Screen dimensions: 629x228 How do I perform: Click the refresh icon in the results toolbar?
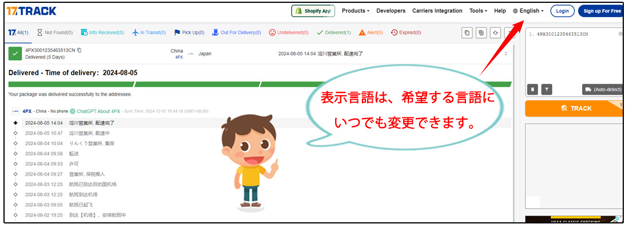coord(496,33)
